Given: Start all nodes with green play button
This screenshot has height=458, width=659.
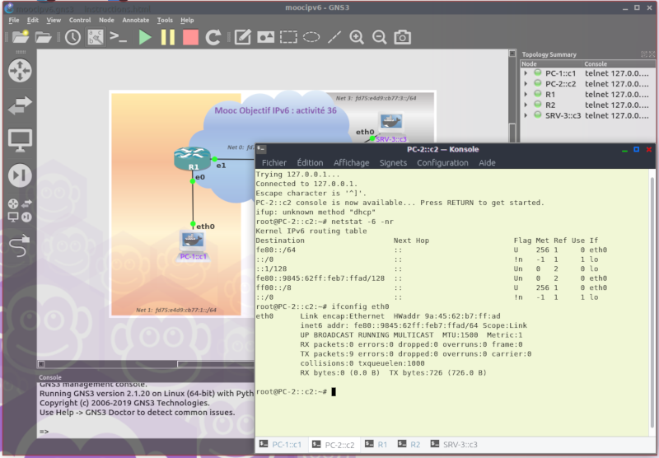Looking at the screenshot, I should click(145, 37).
